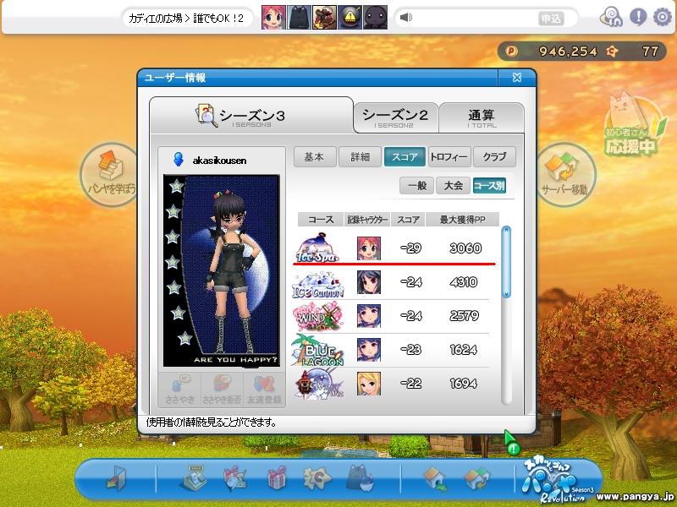
Task: Click the character portrait in Ice Cannon row
Action: click(x=369, y=282)
